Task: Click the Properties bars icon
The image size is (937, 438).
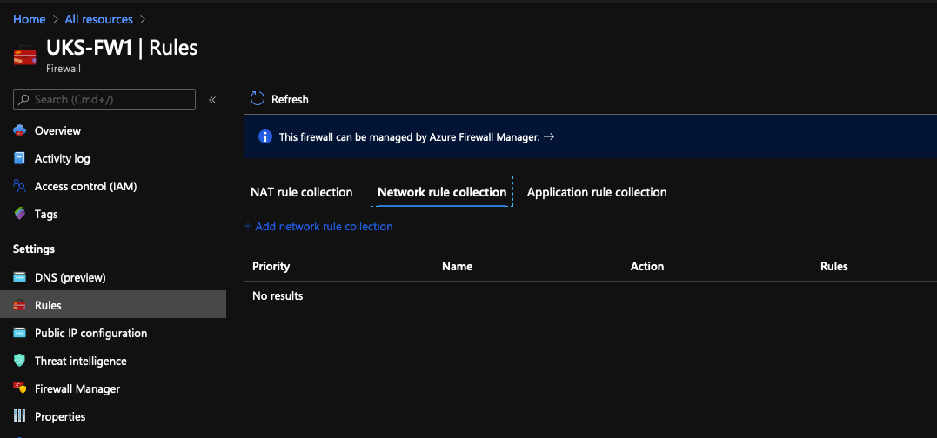Action: (x=19, y=416)
